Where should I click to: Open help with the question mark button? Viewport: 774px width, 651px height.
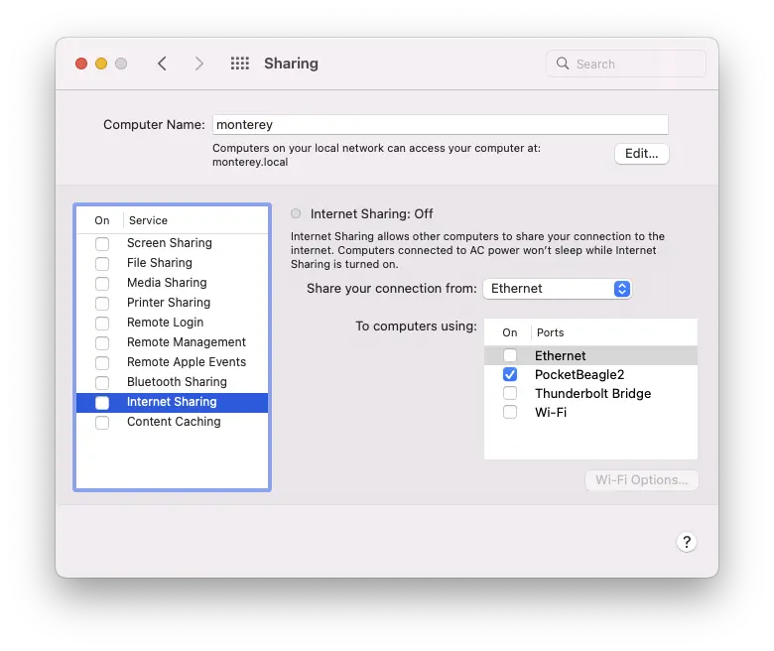686,542
